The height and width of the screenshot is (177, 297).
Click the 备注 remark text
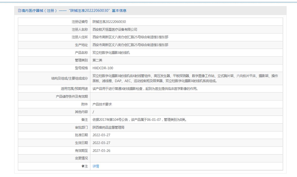140,120
